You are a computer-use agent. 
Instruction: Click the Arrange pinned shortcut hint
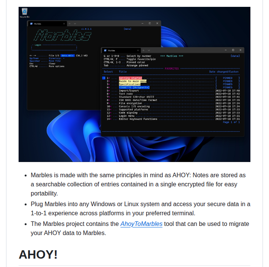click(137, 65)
